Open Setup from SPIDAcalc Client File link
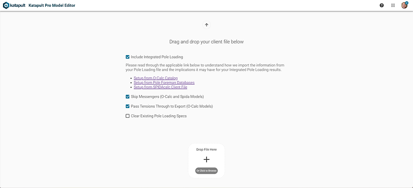Viewport: 413px width, 188px height. [161, 87]
